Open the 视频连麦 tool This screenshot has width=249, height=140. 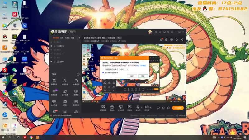(x=54, y=92)
